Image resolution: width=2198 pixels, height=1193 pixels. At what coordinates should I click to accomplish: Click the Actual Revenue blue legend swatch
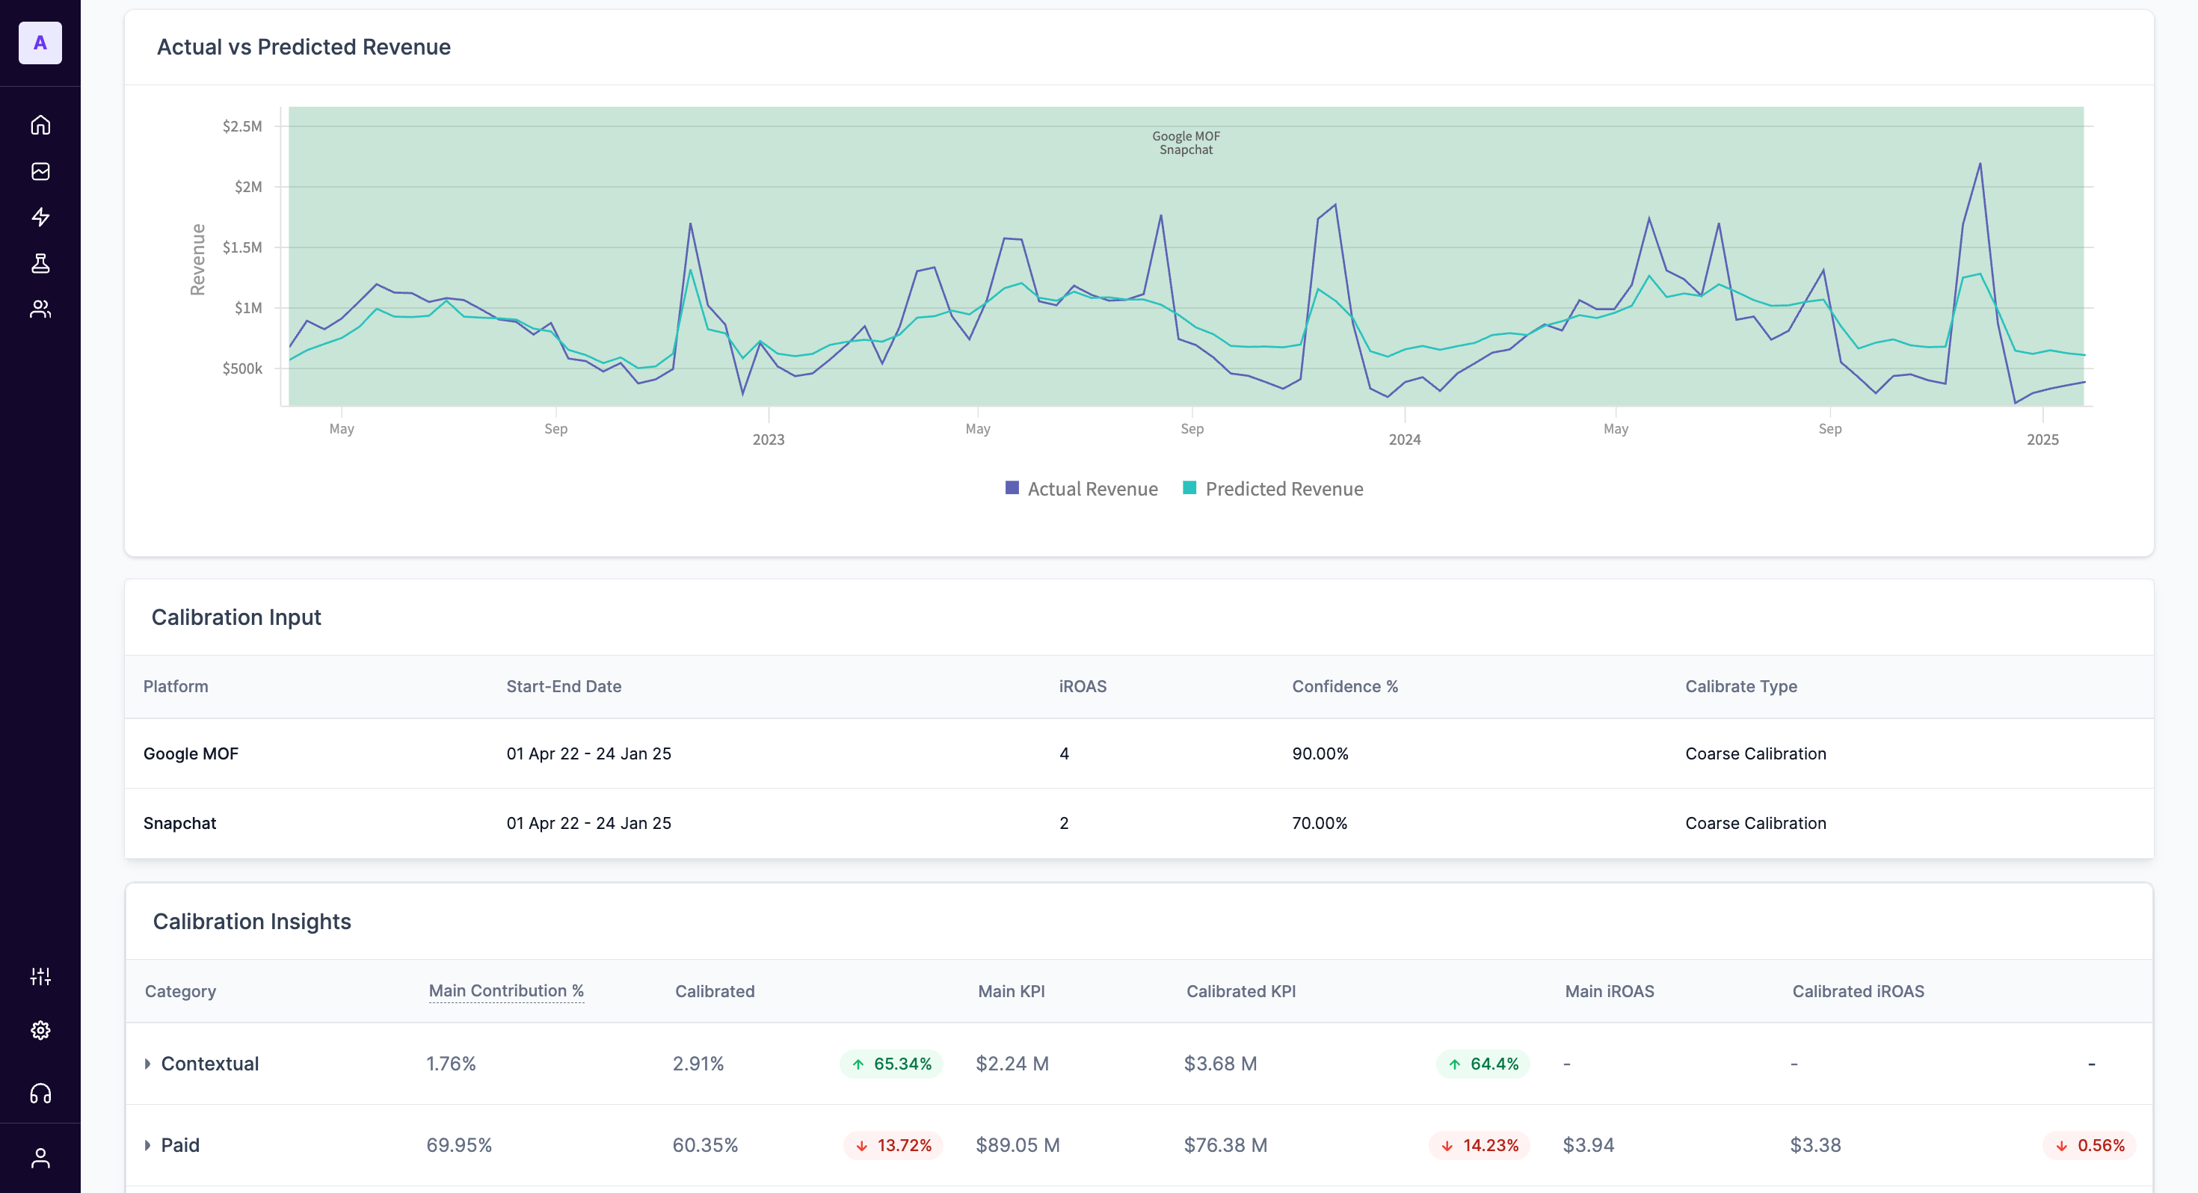pos(1012,488)
